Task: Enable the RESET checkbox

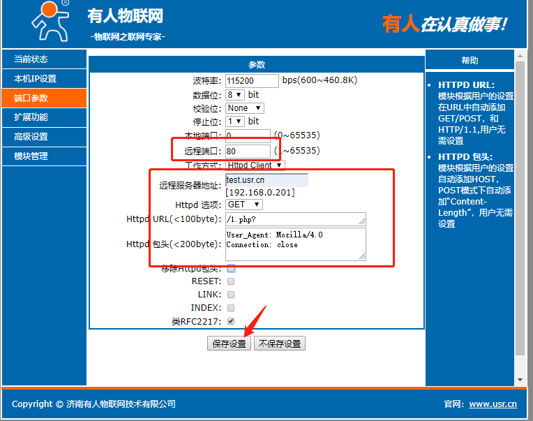Action: (x=231, y=281)
